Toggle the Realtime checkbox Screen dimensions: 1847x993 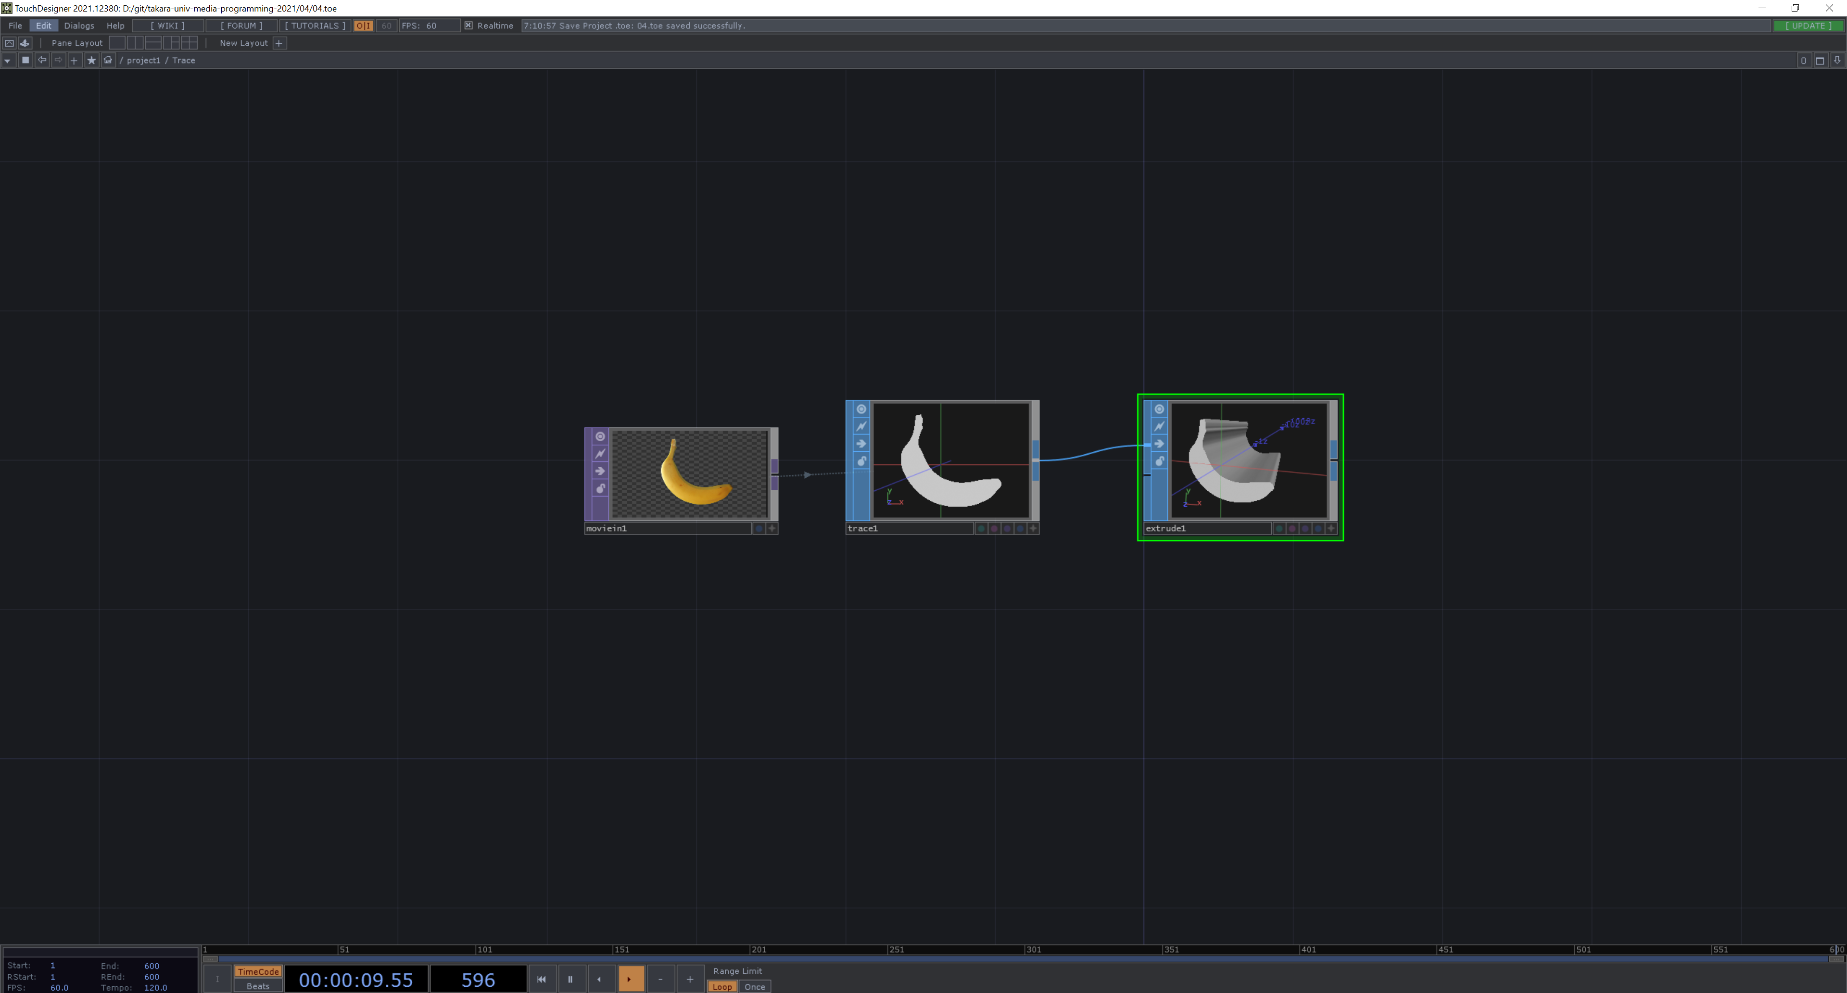pyautogui.click(x=468, y=26)
